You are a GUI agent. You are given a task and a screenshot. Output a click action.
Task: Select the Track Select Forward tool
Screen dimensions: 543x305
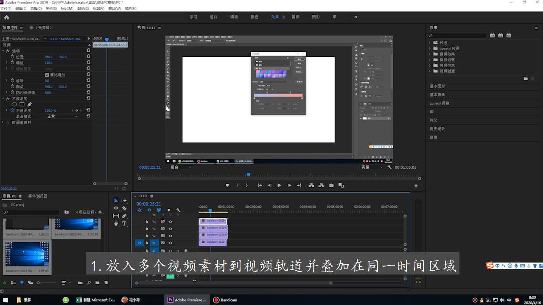(x=124, y=200)
